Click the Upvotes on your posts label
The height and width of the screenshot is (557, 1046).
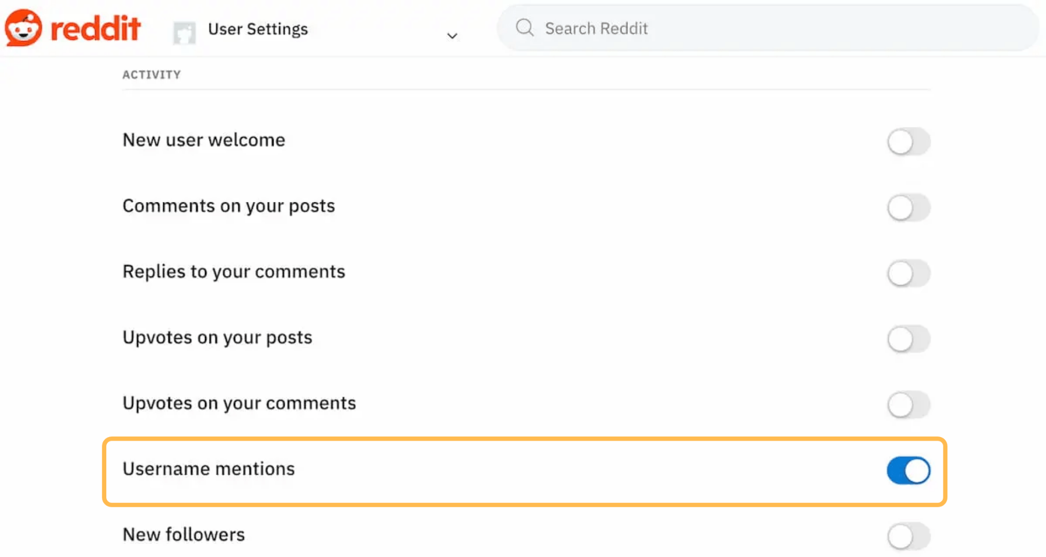(x=217, y=337)
